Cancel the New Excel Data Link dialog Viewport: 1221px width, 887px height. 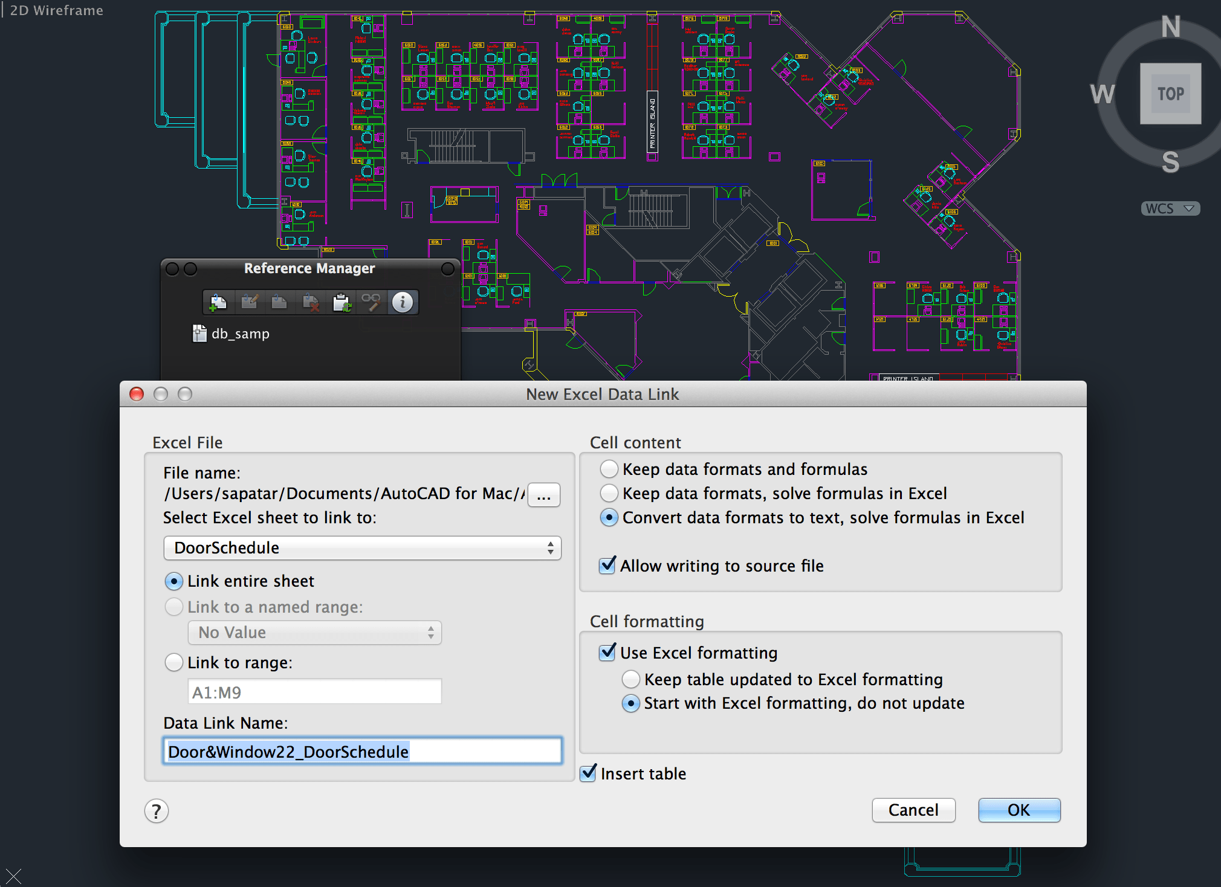pyautogui.click(x=913, y=810)
